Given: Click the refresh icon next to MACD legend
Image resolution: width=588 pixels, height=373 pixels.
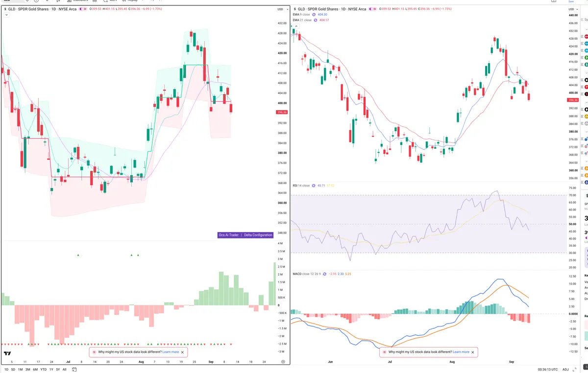Looking at the screenshot, I should coord(324,274).
